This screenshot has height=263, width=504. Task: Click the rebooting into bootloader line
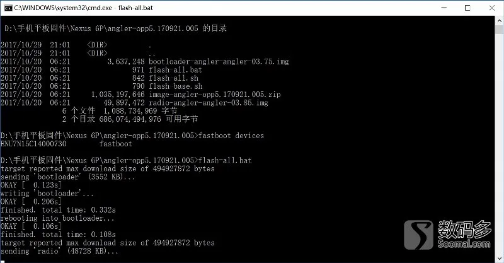57,218
